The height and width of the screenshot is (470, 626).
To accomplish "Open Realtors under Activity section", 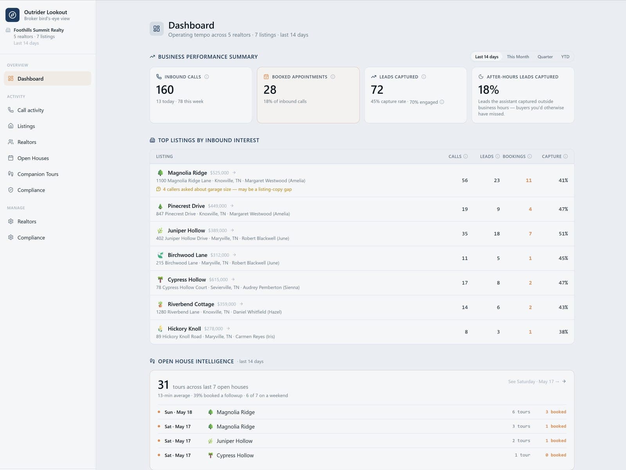I will click(47, 142).
